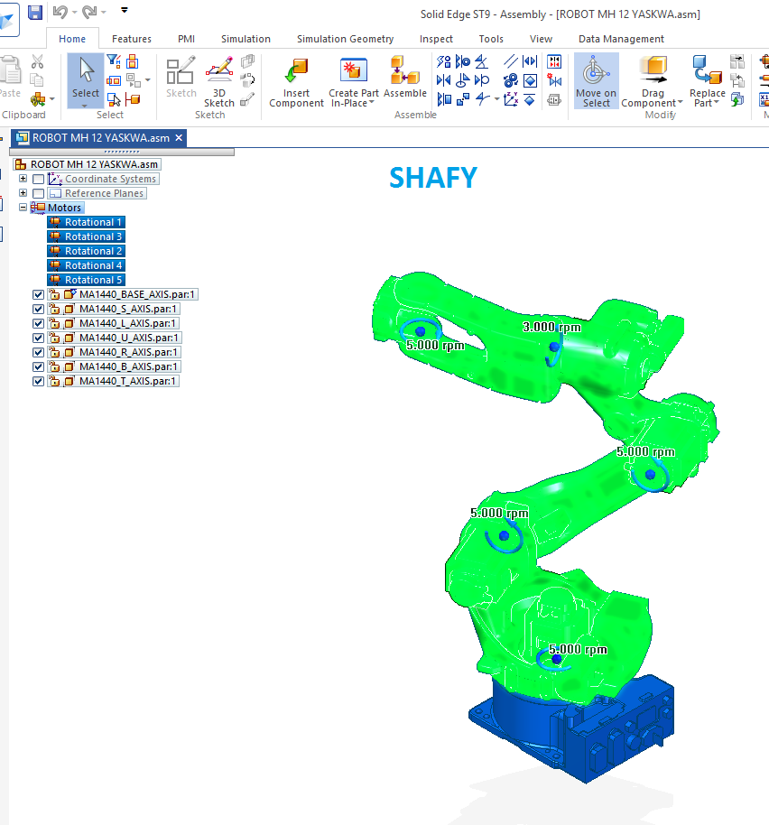Expand the Reference Planes tree node
The height and width of the screenshot is (825, 769).
point(23,193)
